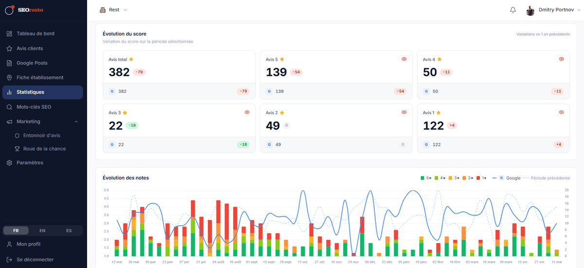Toggle 2★ series in chart legend
The image size is (584, 268).
click(468, 178)
